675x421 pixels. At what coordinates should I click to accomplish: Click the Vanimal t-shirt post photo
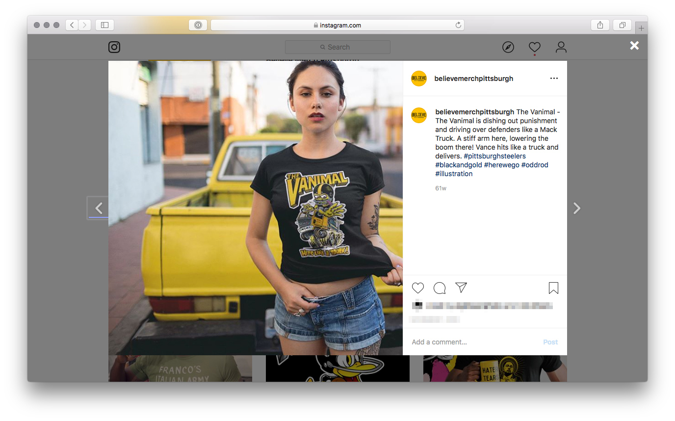(256, 208)
